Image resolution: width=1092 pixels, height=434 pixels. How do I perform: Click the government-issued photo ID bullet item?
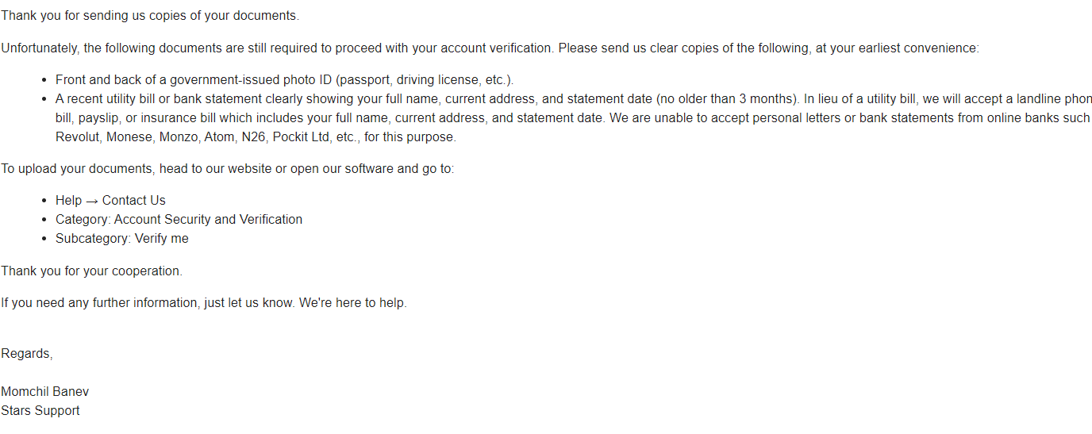tap(285, 80)
